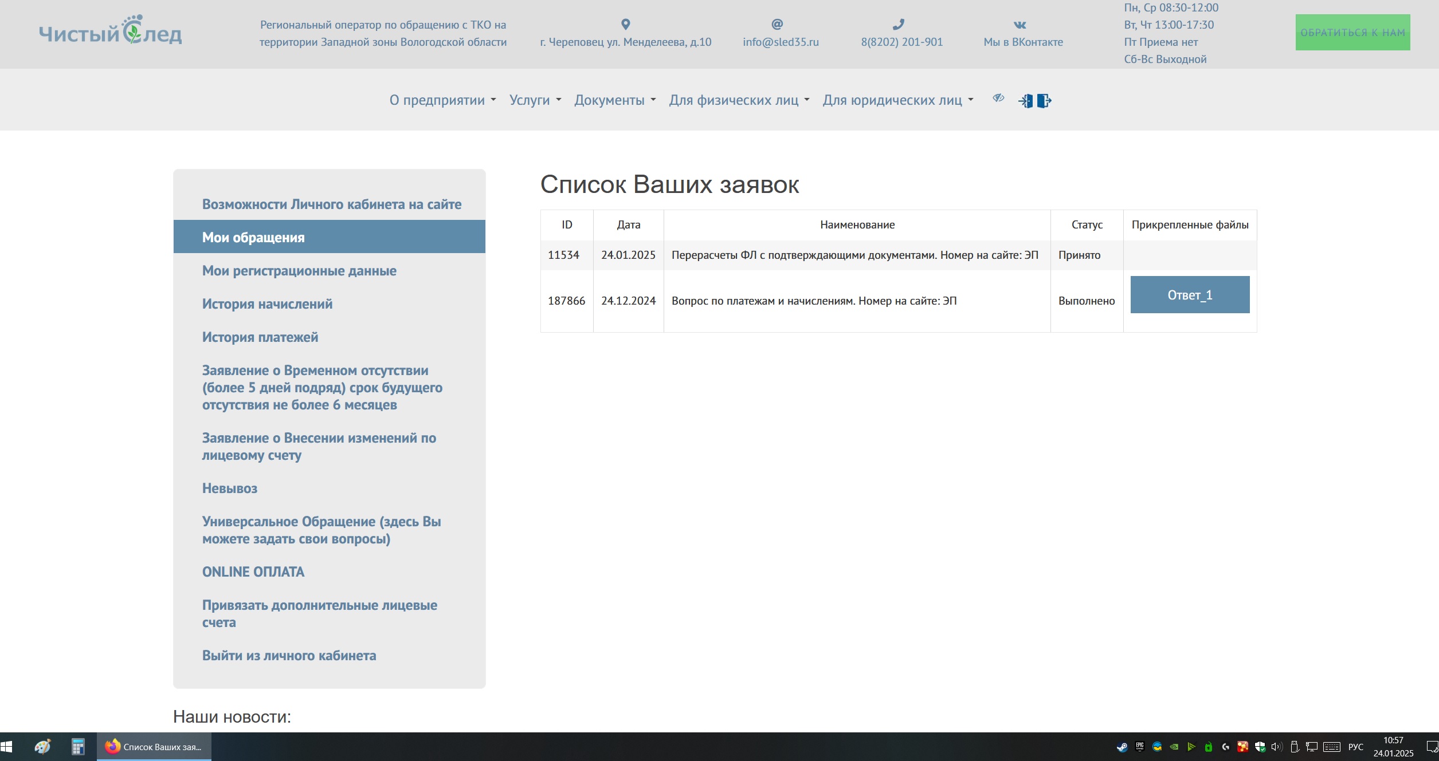Screen dimensions: 1439x761
Task: Expand the О предприятии dropdown menu
Action: click(442, 100)
